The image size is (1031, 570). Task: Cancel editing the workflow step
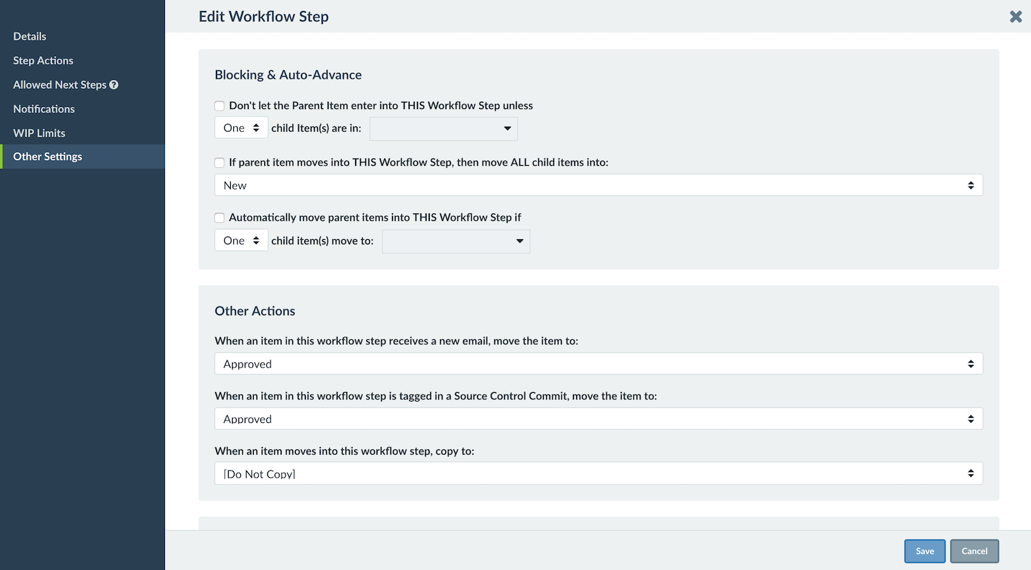tap(974, 551)
